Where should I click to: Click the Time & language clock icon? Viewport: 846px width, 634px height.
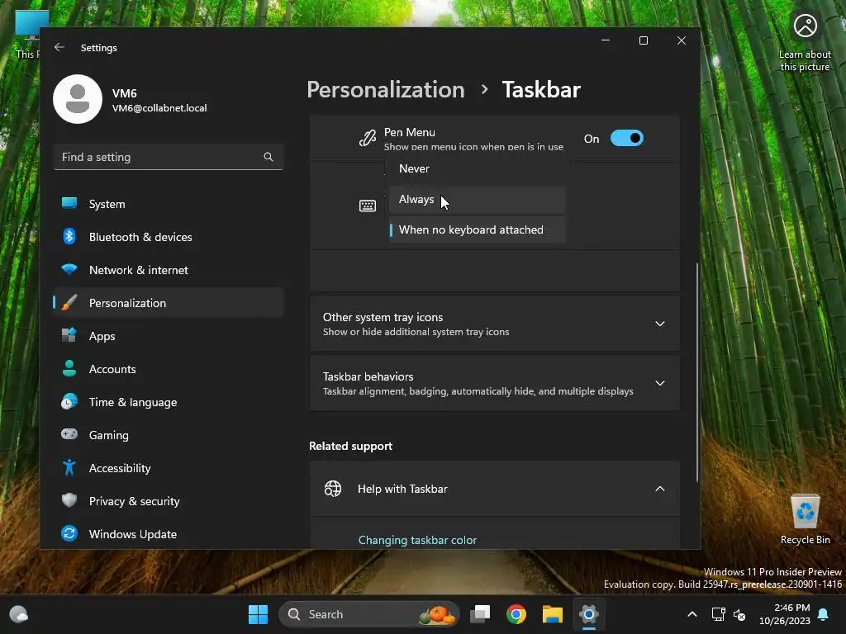69,402
